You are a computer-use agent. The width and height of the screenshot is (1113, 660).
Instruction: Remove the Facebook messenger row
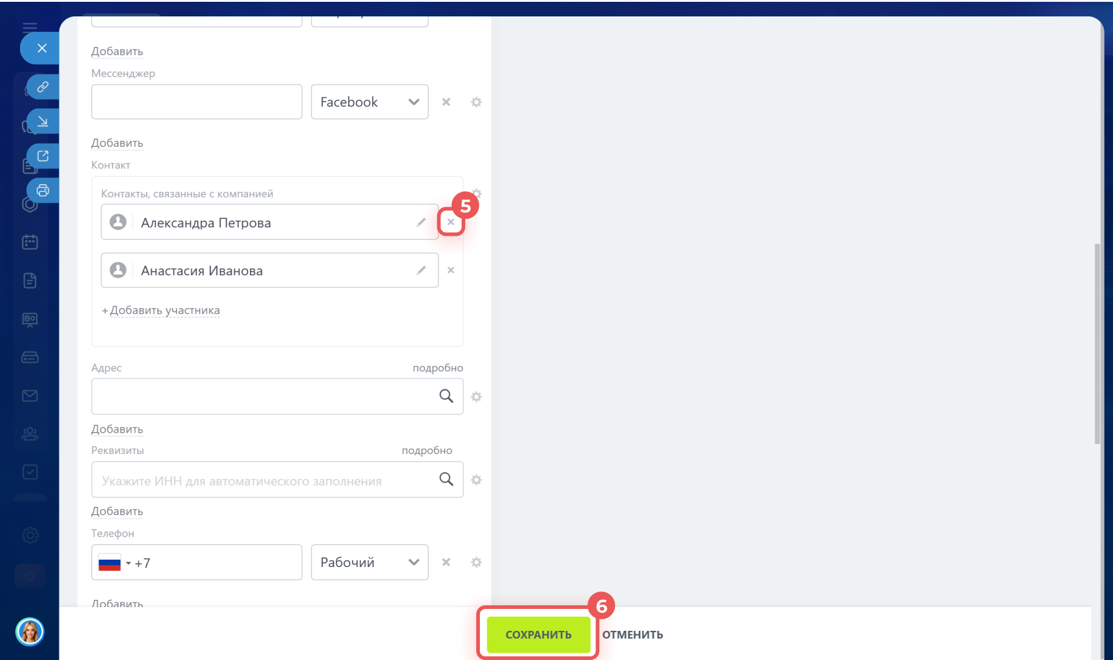coord(446,102)
